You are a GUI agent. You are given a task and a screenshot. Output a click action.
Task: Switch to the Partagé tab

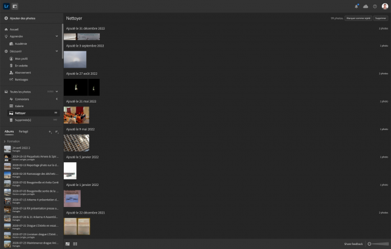[24, 131]
